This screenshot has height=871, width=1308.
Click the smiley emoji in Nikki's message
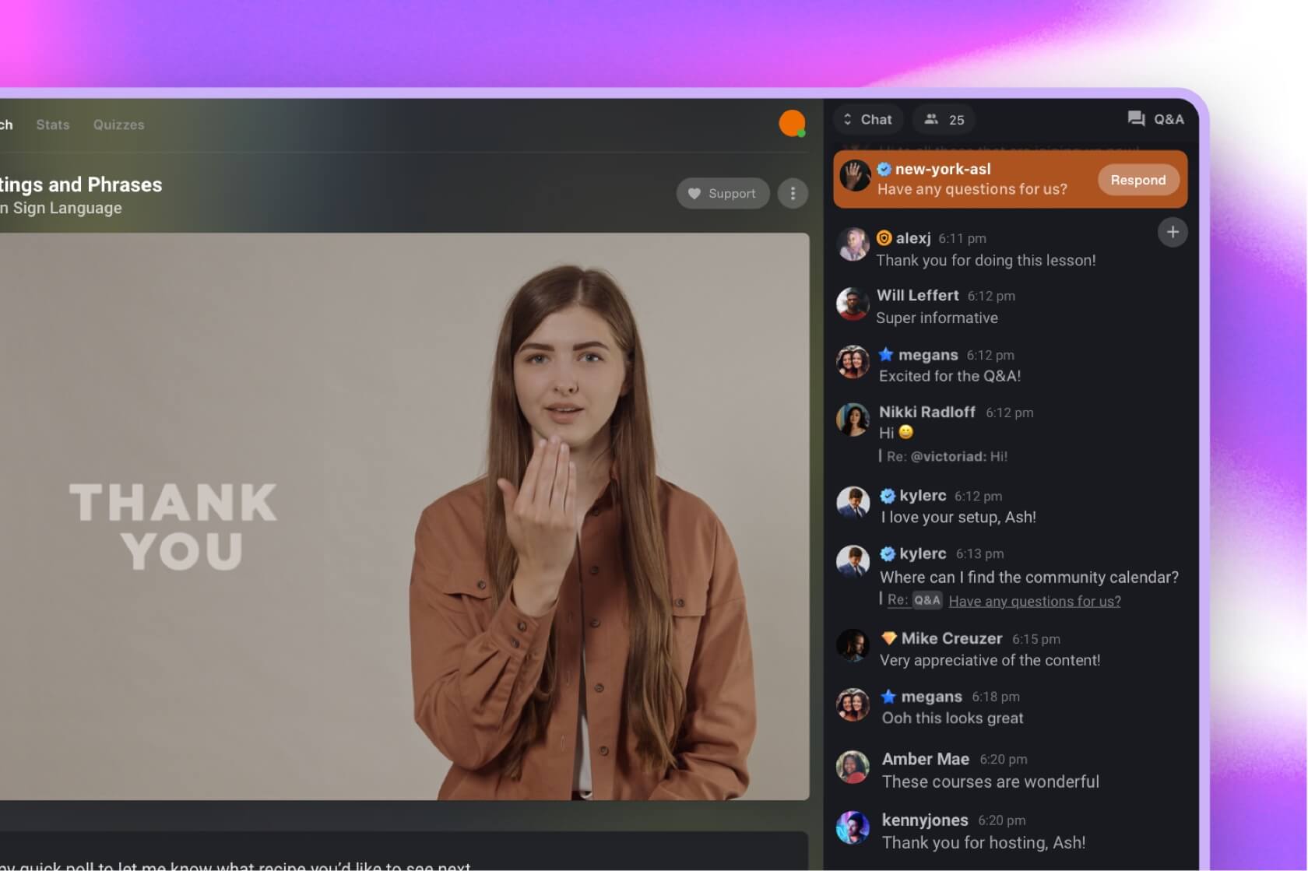tap(905, 432)
